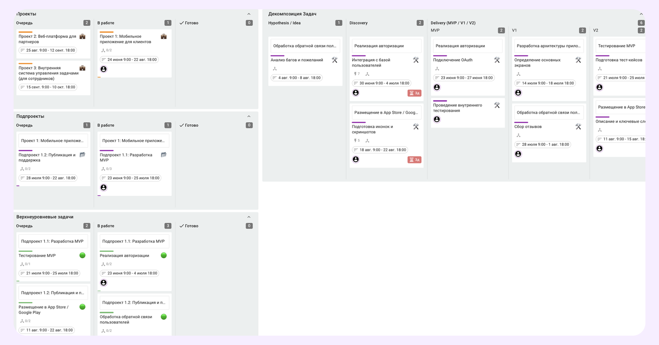Select the Discovery column header
This screenshot has width=659, height=345.
pyautogui.click(x=358, y=23)
